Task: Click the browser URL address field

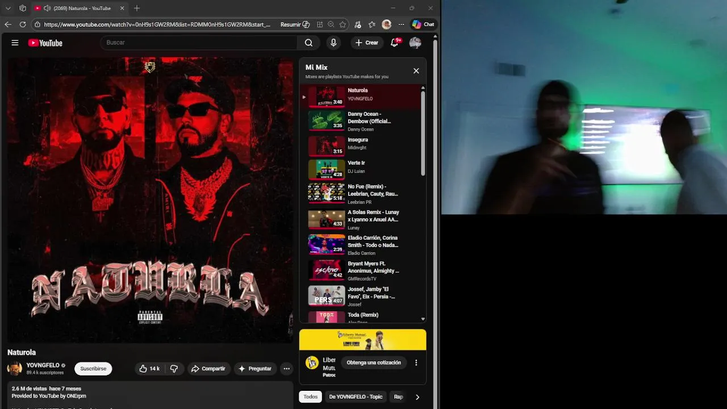Action: pos(157,24)
